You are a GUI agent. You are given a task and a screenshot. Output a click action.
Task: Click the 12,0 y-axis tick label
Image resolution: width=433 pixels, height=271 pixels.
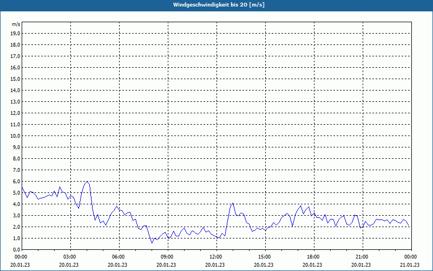coord(15,113)
